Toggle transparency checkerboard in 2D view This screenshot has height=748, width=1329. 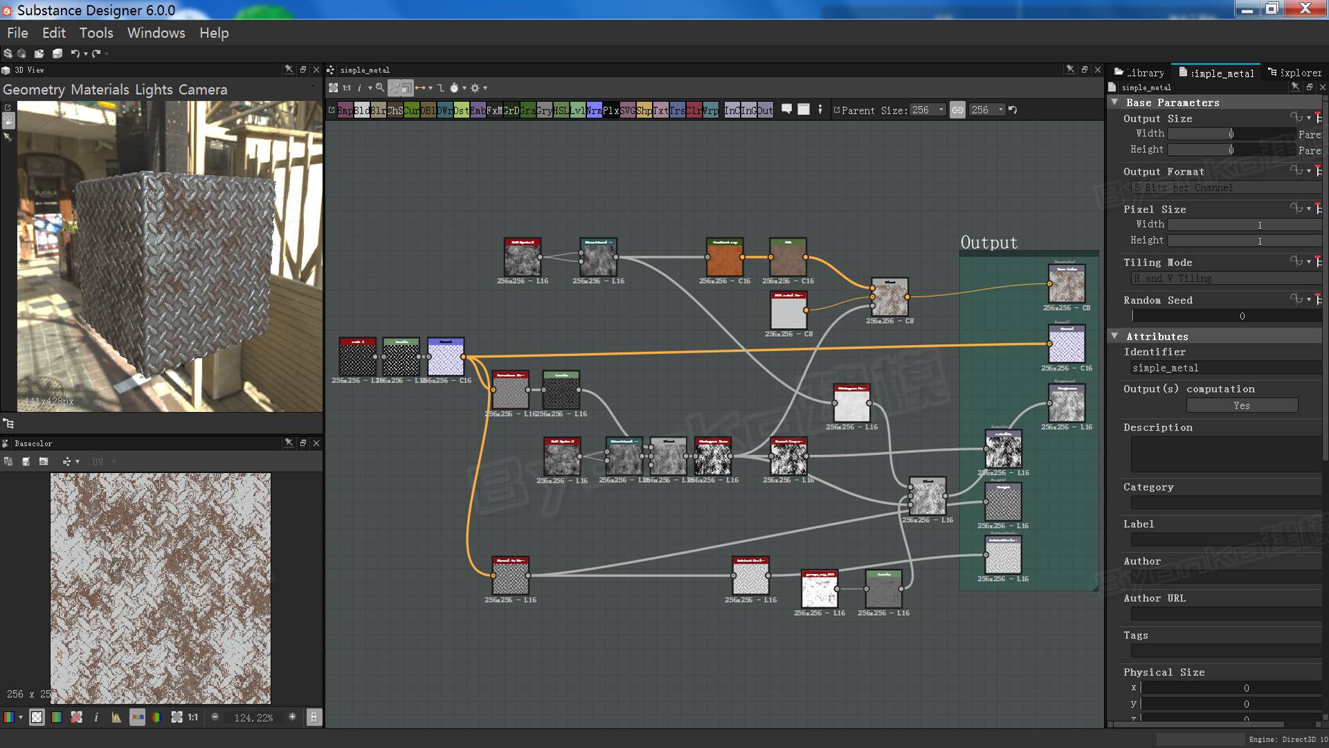pyautogui.click(x=37, y=718)
